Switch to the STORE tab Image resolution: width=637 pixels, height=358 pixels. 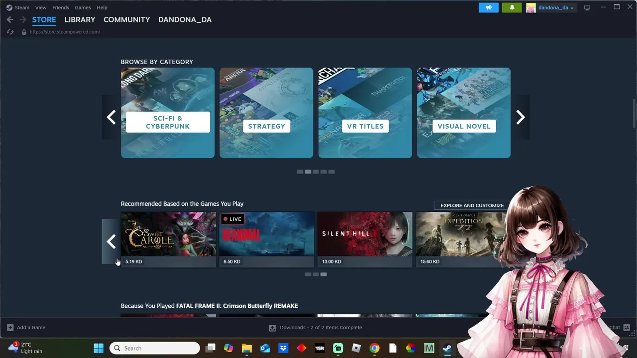coord(44,20)
